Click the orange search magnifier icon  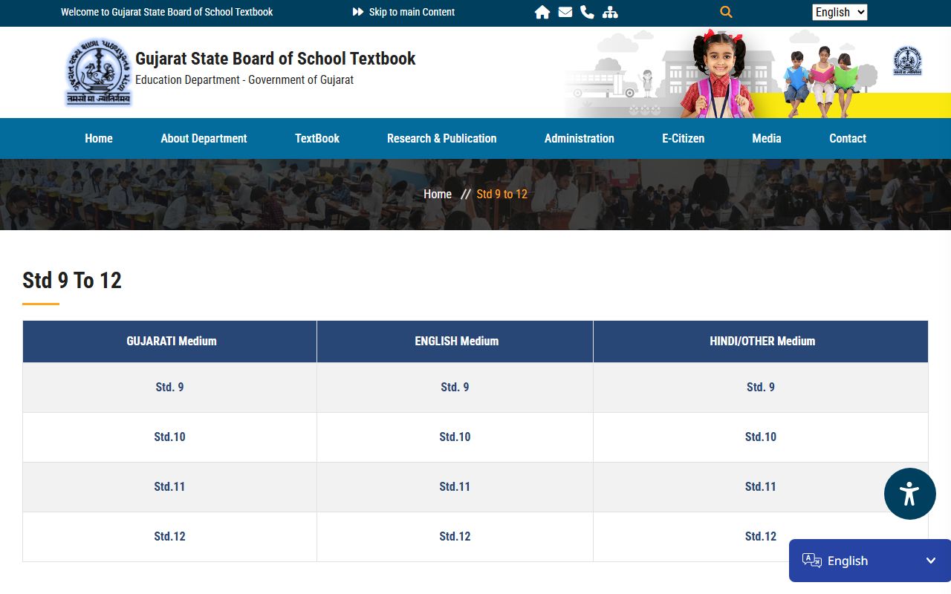point(726,12)
